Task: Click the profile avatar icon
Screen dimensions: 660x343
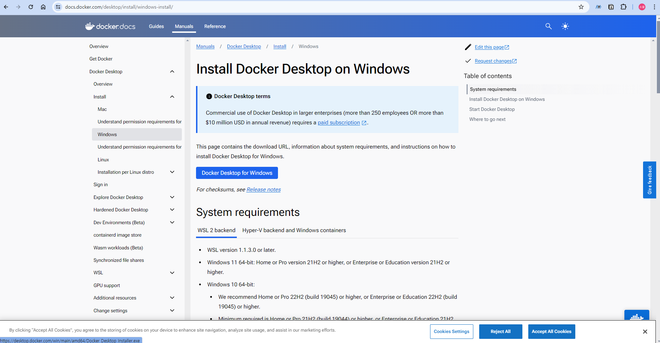Action: pos(642,7)
